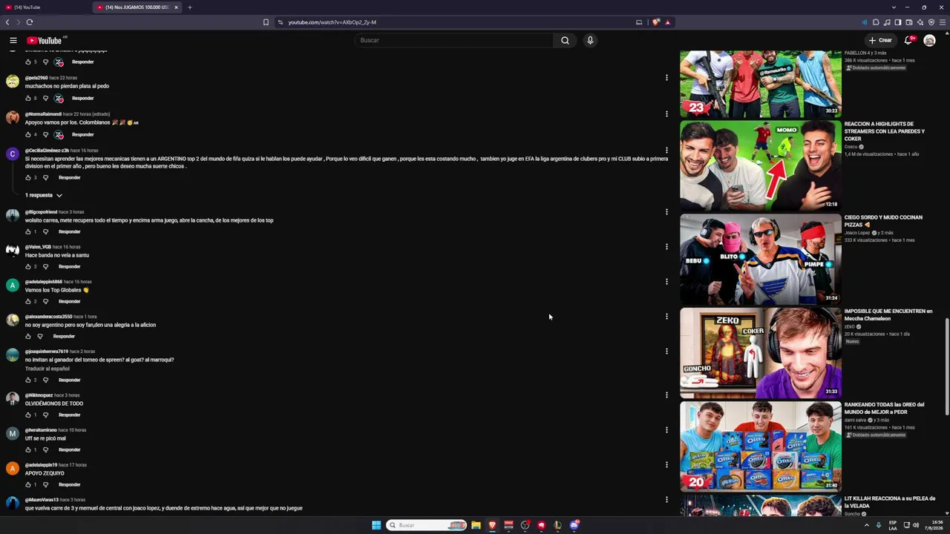Image resolution: width=950 pixels, height=534 pixels.
Task: Open the account avatar menu
Action: (x=929, y=40)
